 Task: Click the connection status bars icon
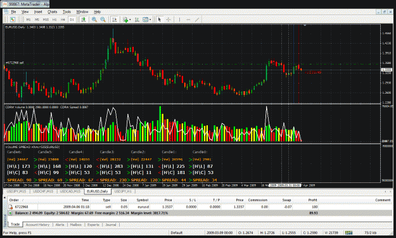pos(348,233)
